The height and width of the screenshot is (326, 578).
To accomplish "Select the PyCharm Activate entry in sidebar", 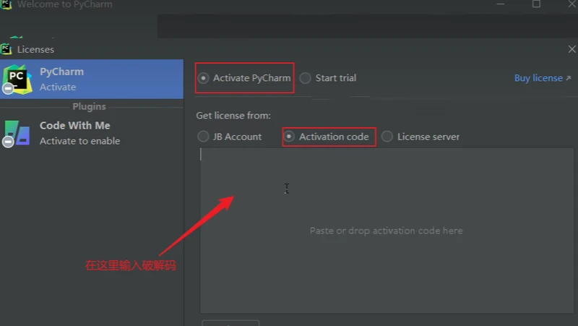I will click(x=91, y=79).
